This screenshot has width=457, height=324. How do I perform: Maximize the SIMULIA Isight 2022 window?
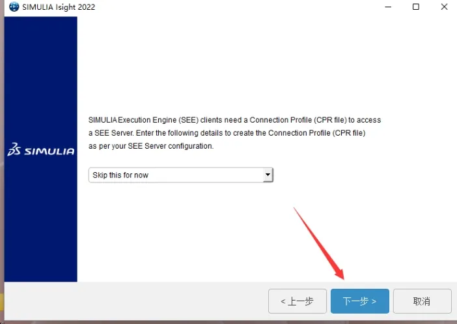pyautogui.click(x=416, y=7)
